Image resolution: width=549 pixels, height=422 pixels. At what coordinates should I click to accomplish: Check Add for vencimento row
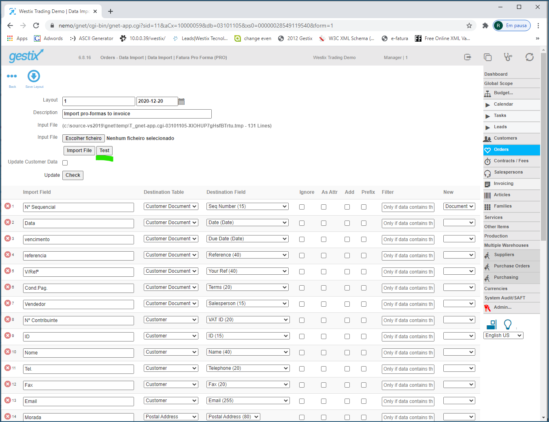tap(347, 239)
